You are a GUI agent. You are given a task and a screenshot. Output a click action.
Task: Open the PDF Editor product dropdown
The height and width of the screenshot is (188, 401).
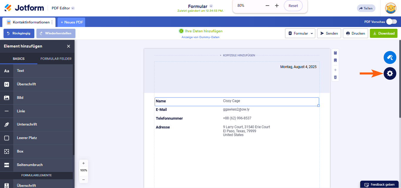point(63,8)
